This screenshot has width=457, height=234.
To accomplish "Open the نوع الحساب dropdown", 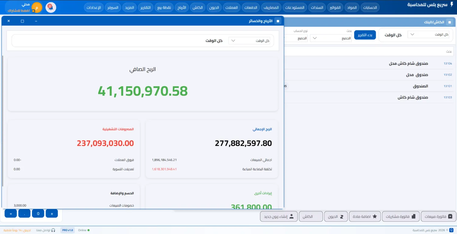I will (x=296, y=38).
